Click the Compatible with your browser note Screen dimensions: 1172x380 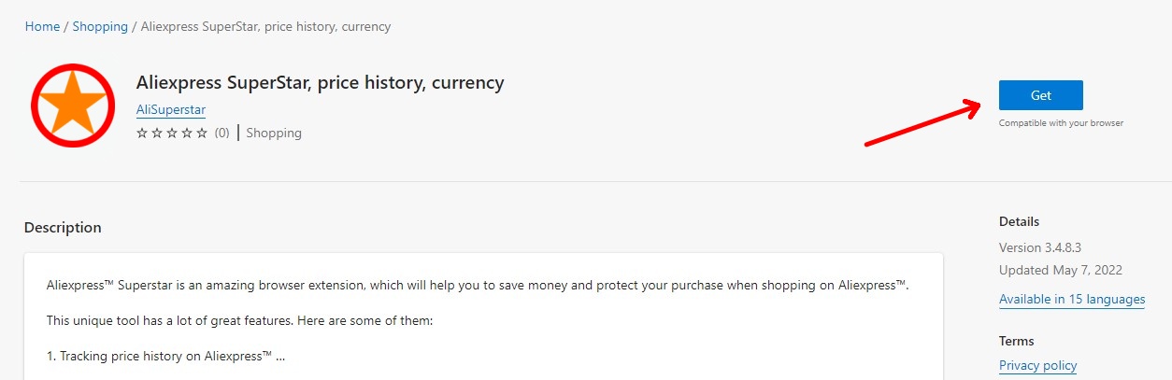1061,123
